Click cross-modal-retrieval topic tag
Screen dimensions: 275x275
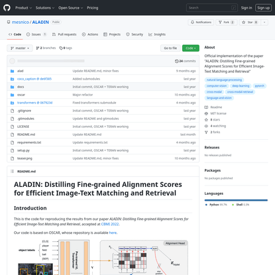(x=240, y=91)
